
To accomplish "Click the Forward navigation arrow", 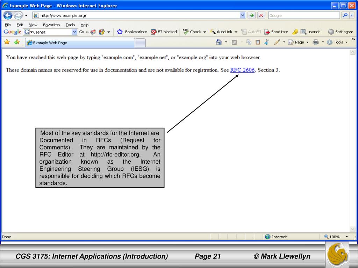I will click(x=18, y=15).
